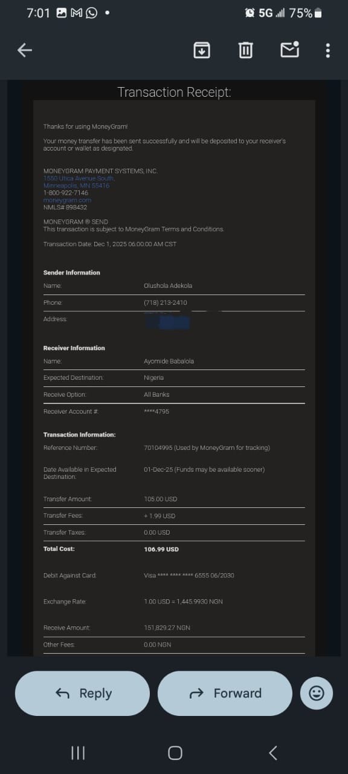348x774 pixels.
Task: Mark email as unread envelope icon
Action: (x=290, y=50)
